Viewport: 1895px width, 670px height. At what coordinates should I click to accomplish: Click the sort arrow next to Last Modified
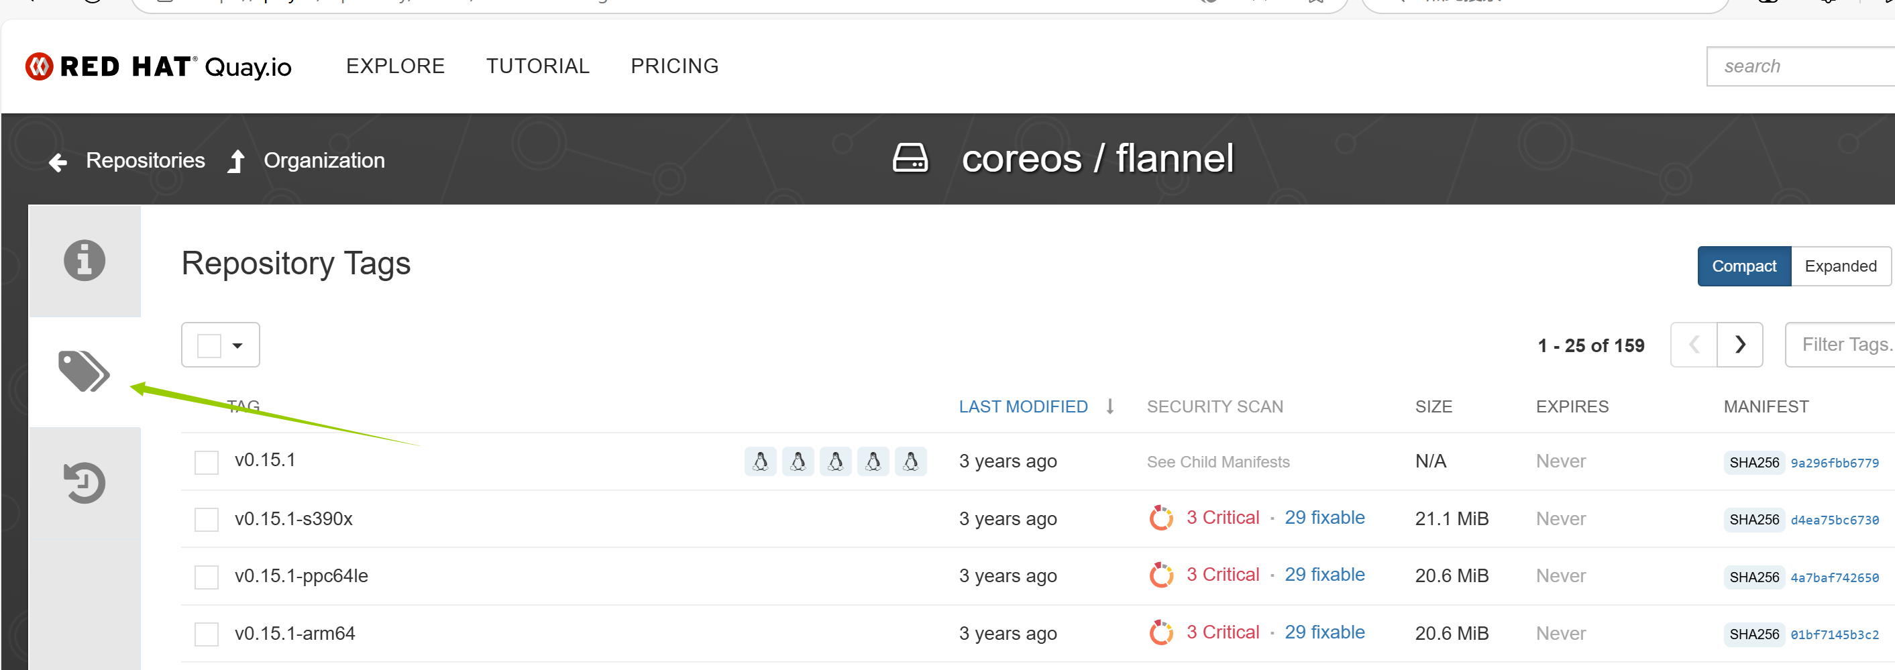[1110, 406]
